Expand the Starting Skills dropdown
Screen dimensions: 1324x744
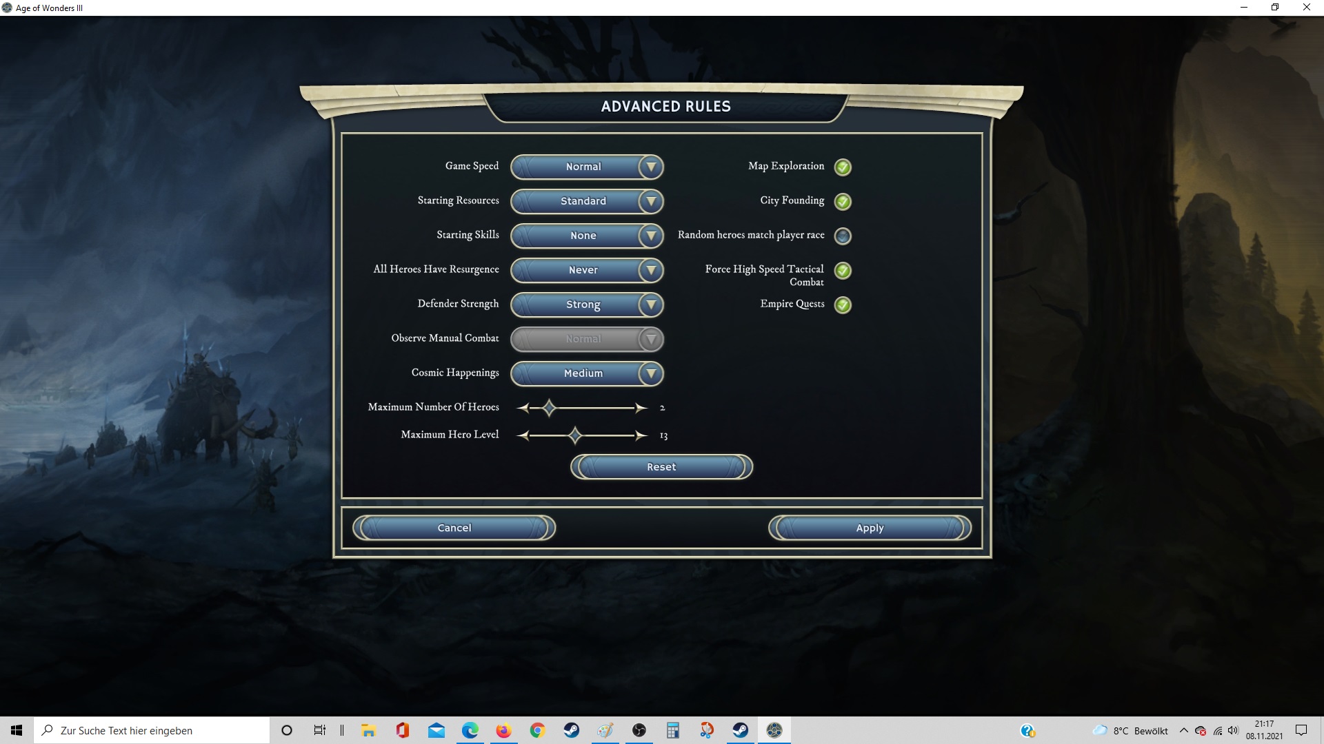click(x=587, y=236)
